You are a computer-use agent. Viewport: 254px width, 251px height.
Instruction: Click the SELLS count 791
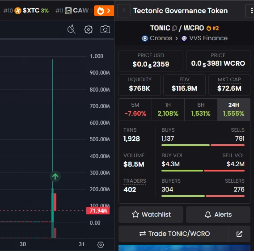pyautogui.click(x=240, y=138)
